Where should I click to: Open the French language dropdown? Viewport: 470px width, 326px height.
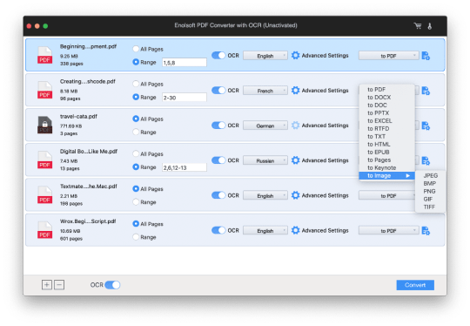(265, 91)
